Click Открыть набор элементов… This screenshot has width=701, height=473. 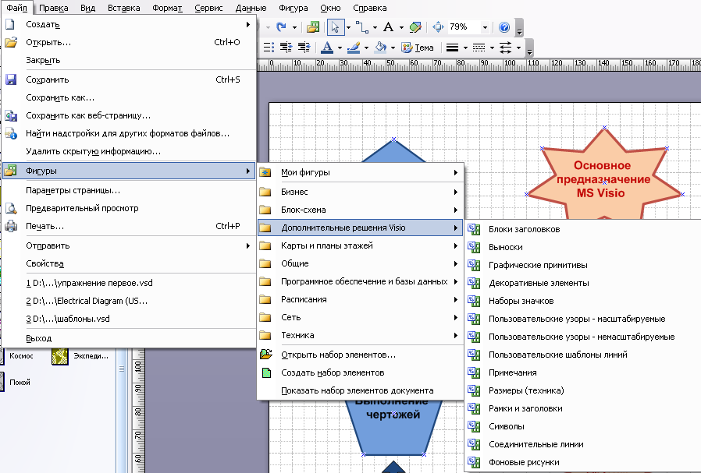coord(339,355)
